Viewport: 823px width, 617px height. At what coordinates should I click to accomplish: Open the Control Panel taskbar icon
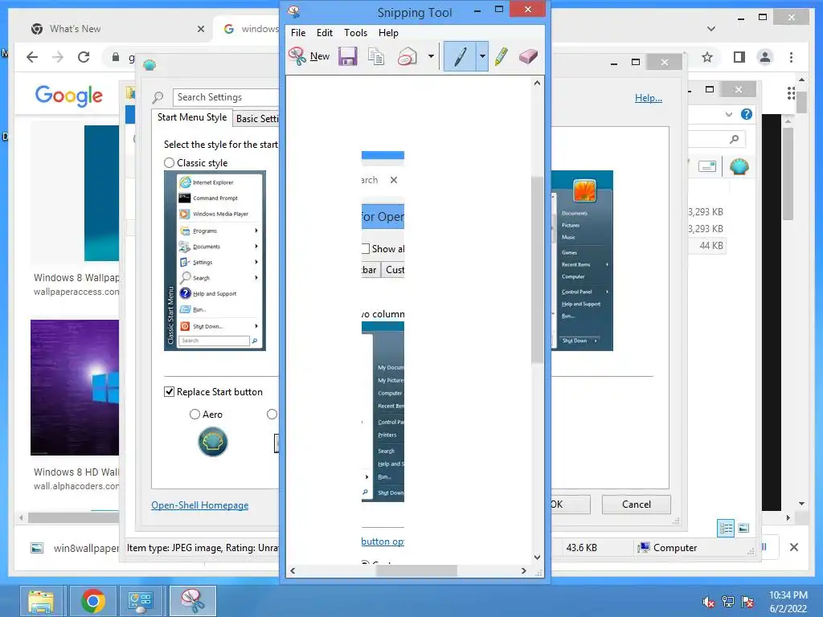(x=141, y=601)
